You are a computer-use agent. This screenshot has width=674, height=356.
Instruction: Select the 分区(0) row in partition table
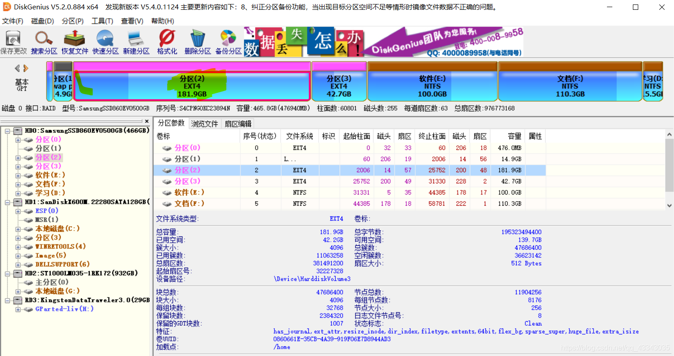click(350, 148)
